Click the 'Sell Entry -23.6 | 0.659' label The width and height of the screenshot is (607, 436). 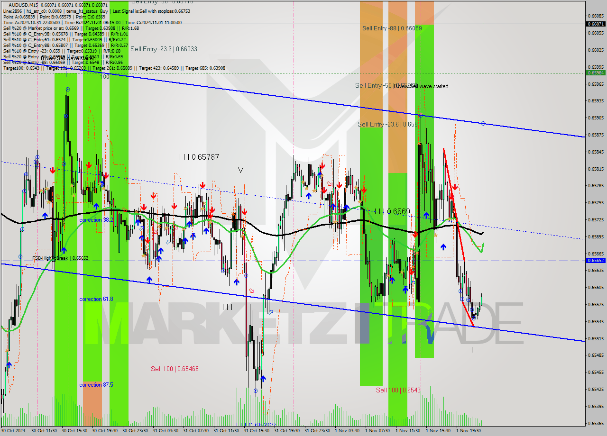[x=388, y=124]
